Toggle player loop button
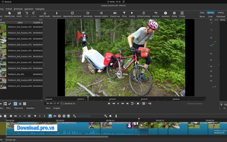The image size is (227, 142). [x=132, y=104]
